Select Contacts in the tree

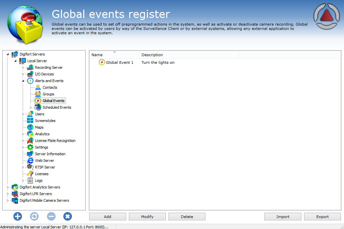(50, 87)
